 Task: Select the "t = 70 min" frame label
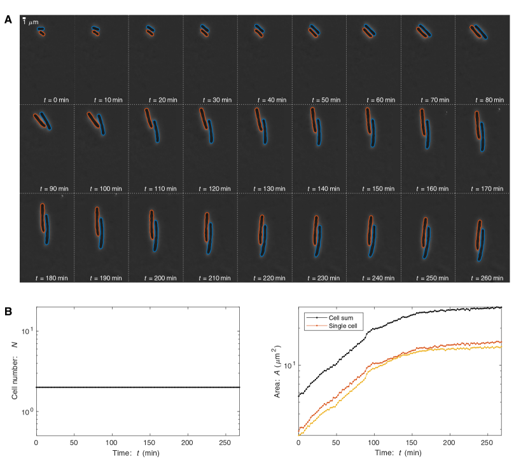point(434,100)
